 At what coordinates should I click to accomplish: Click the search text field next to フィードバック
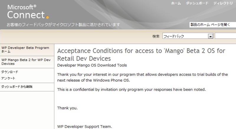pos(225,36)
